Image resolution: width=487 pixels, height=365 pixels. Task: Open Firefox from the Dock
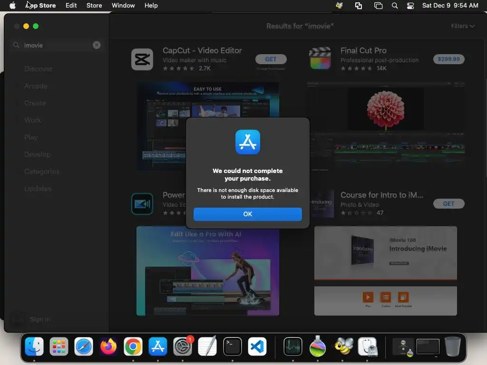coord(108,346)
